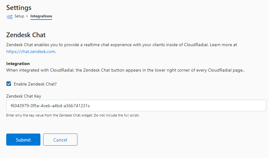
Task: Click the Settings page heading
Action: (19, 8)
